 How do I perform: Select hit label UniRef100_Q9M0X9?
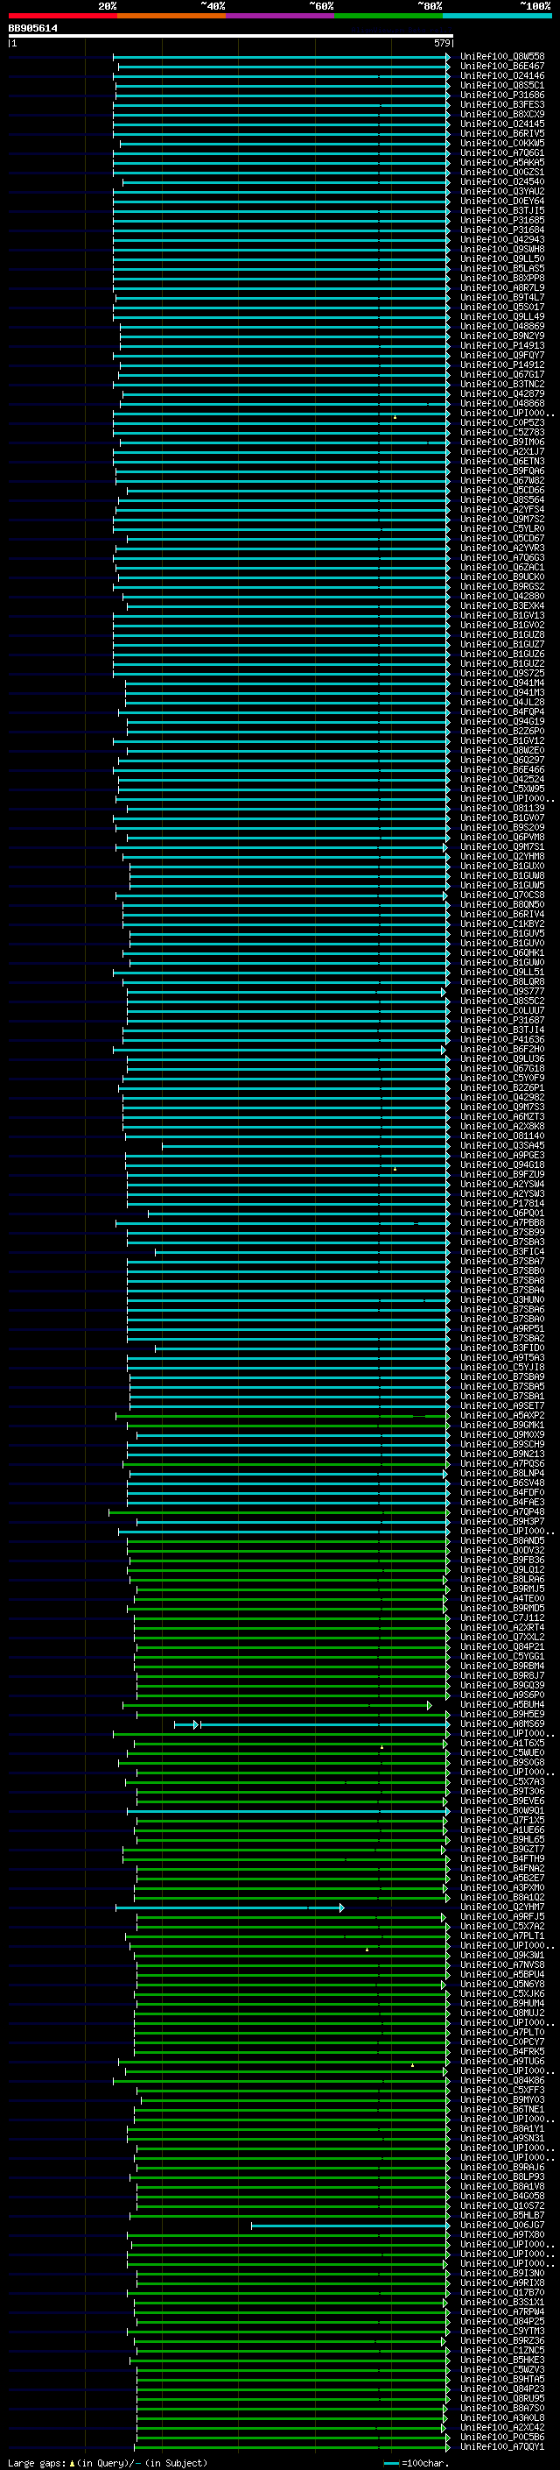[x=501, y=1434]
